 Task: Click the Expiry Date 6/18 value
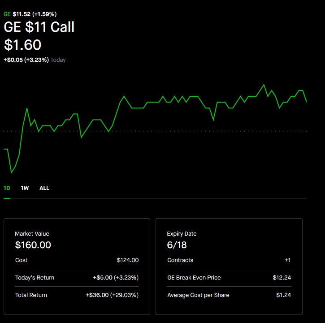tap(177, 245)
